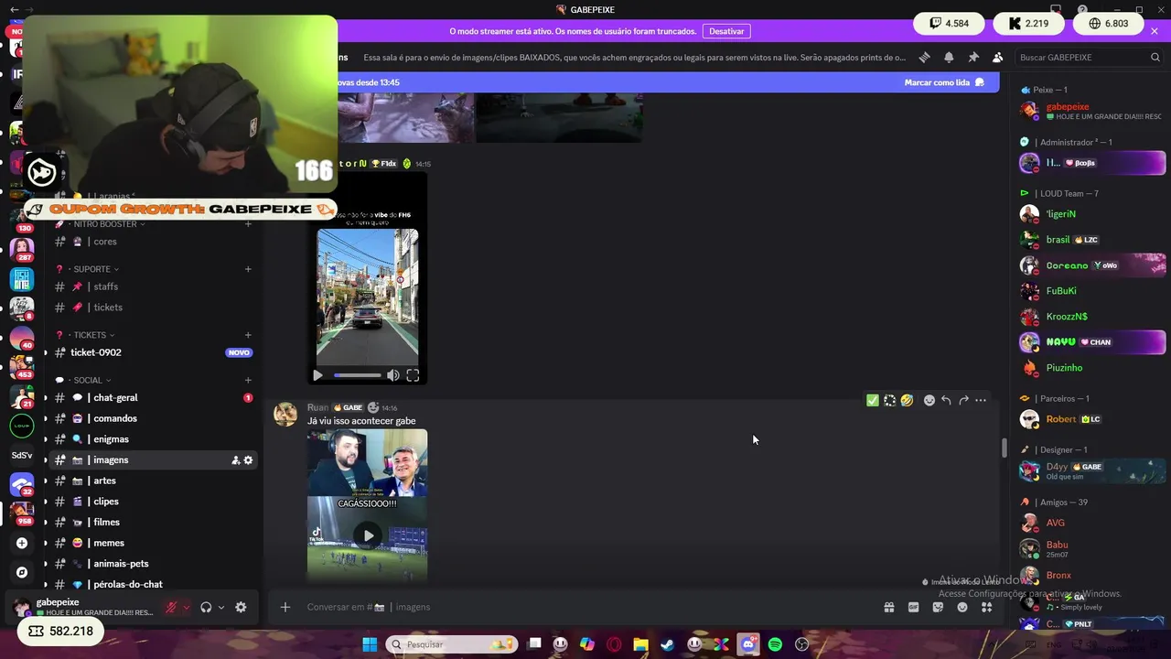The image size is (1171, 659).
Task: Open the sticker picker
Action: point(938,607)
